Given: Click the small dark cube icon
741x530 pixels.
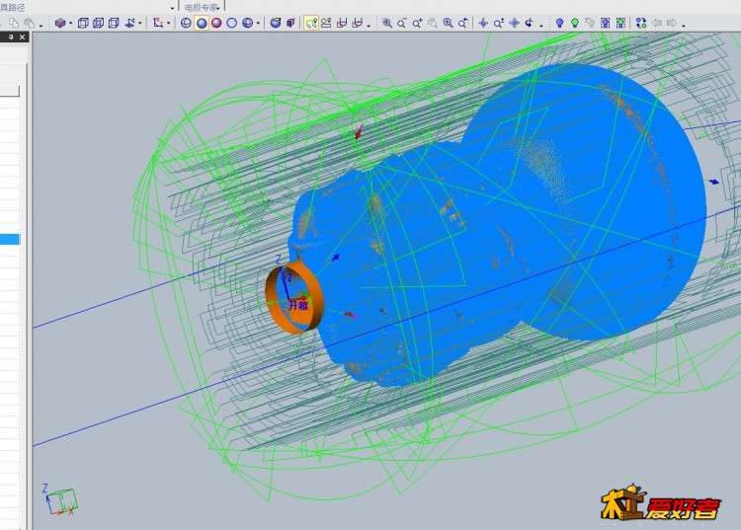Looking at the screenshot, I should coord(290,23).
